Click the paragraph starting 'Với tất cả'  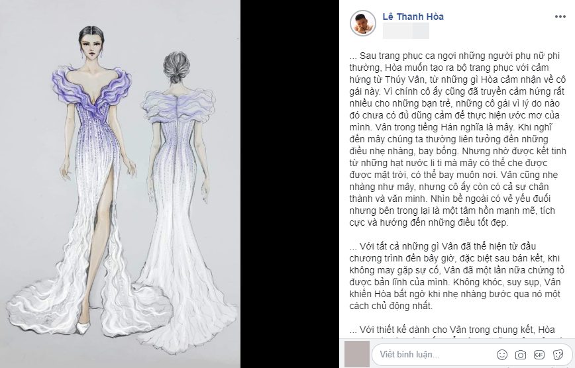tap(456, 275)
